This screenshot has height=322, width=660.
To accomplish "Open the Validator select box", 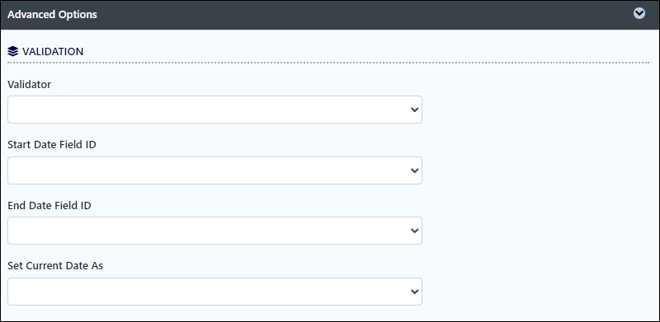I will [x=214, y=110].
